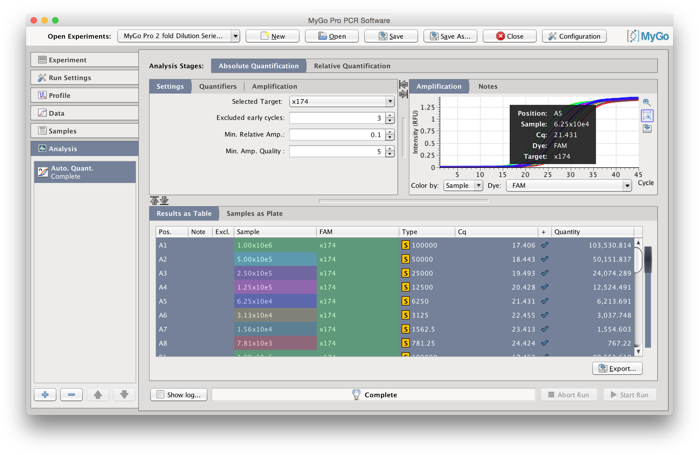Move analysis down with down arrow
Viewport: 699px width, 455px height.
[124, 395]
